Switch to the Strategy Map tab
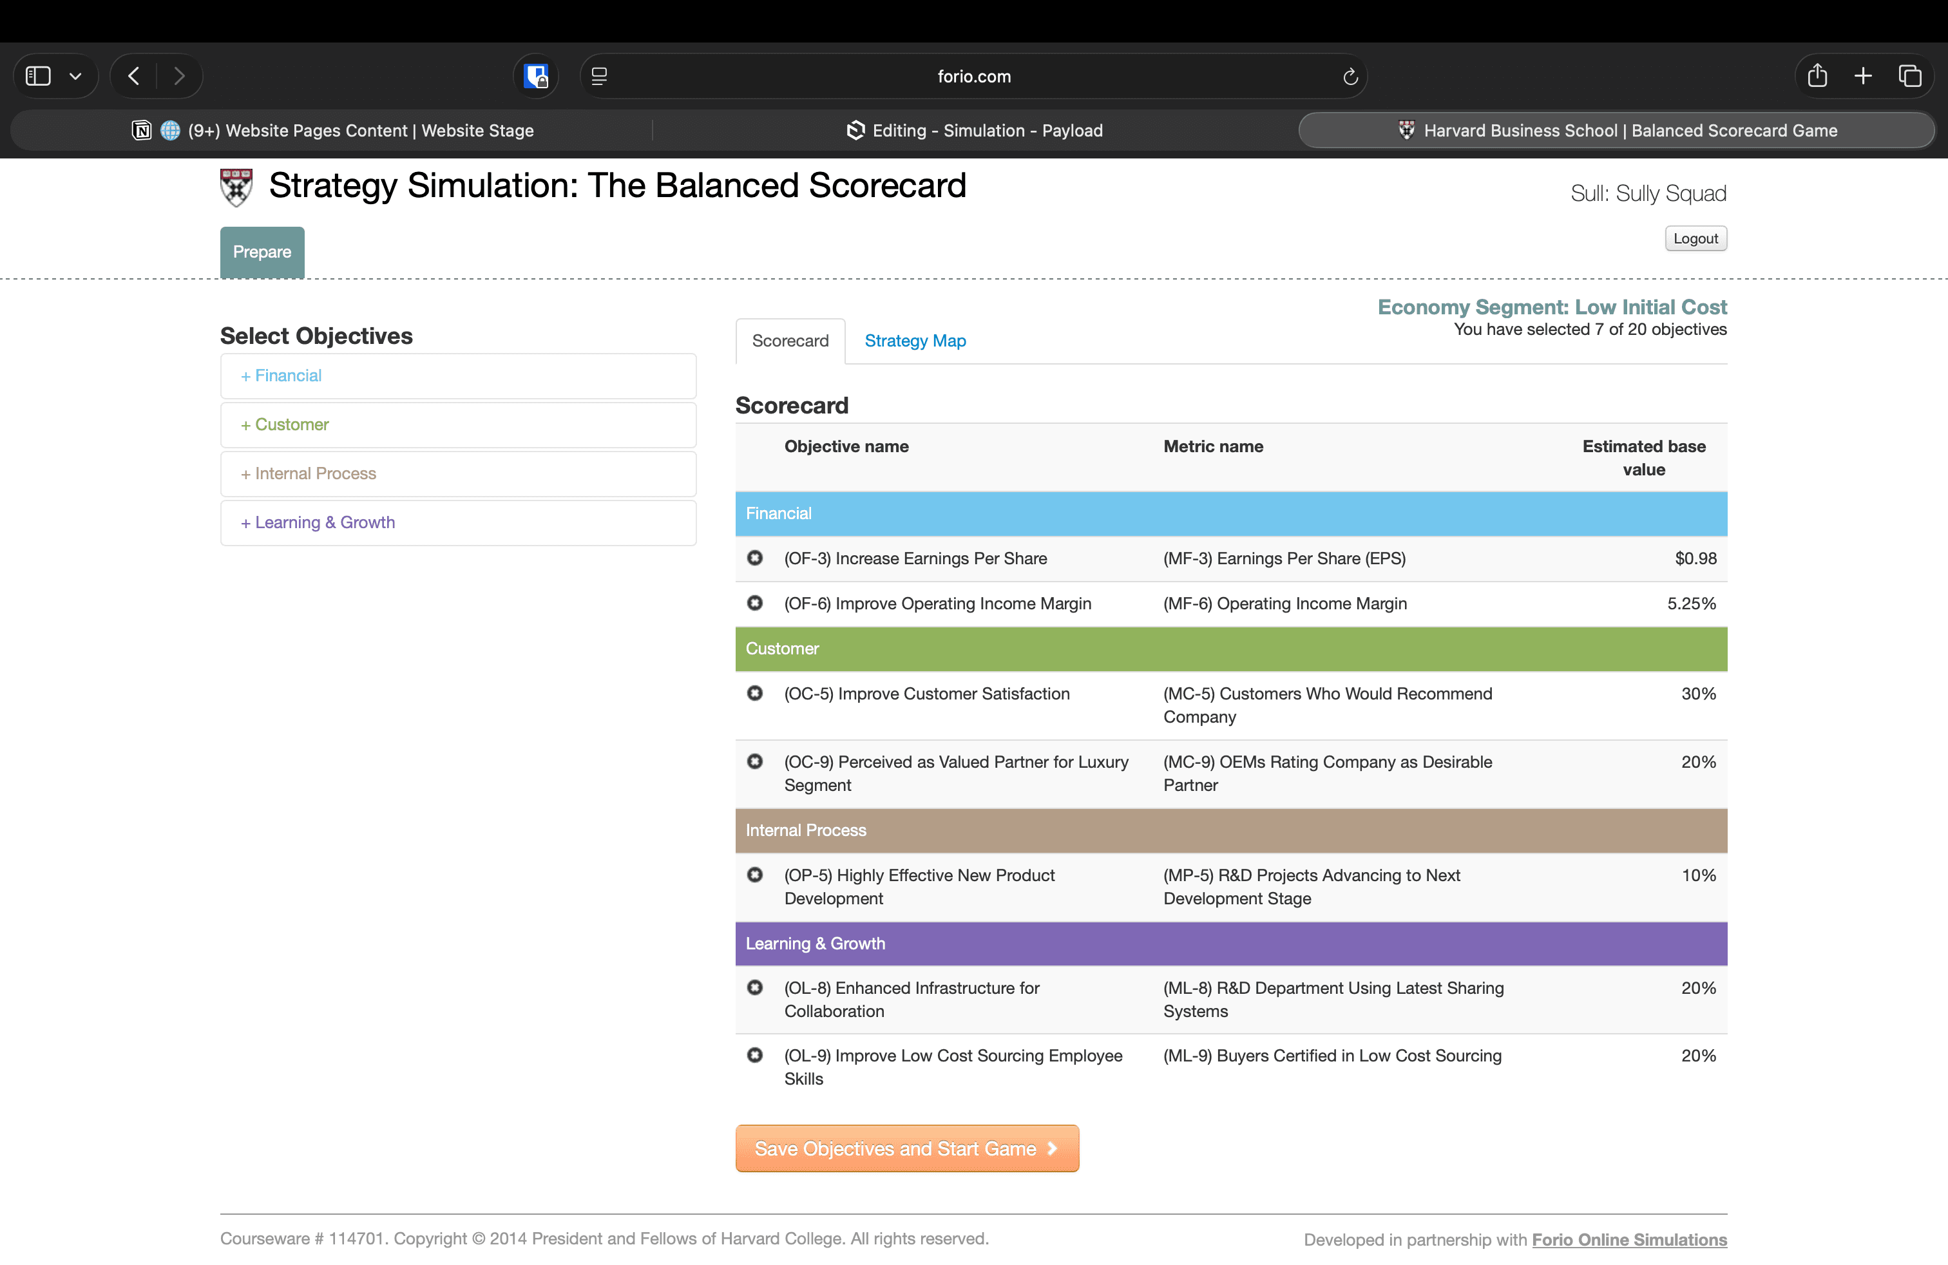The width and height of the screenshot is (1948, 1265). [914, 340]
